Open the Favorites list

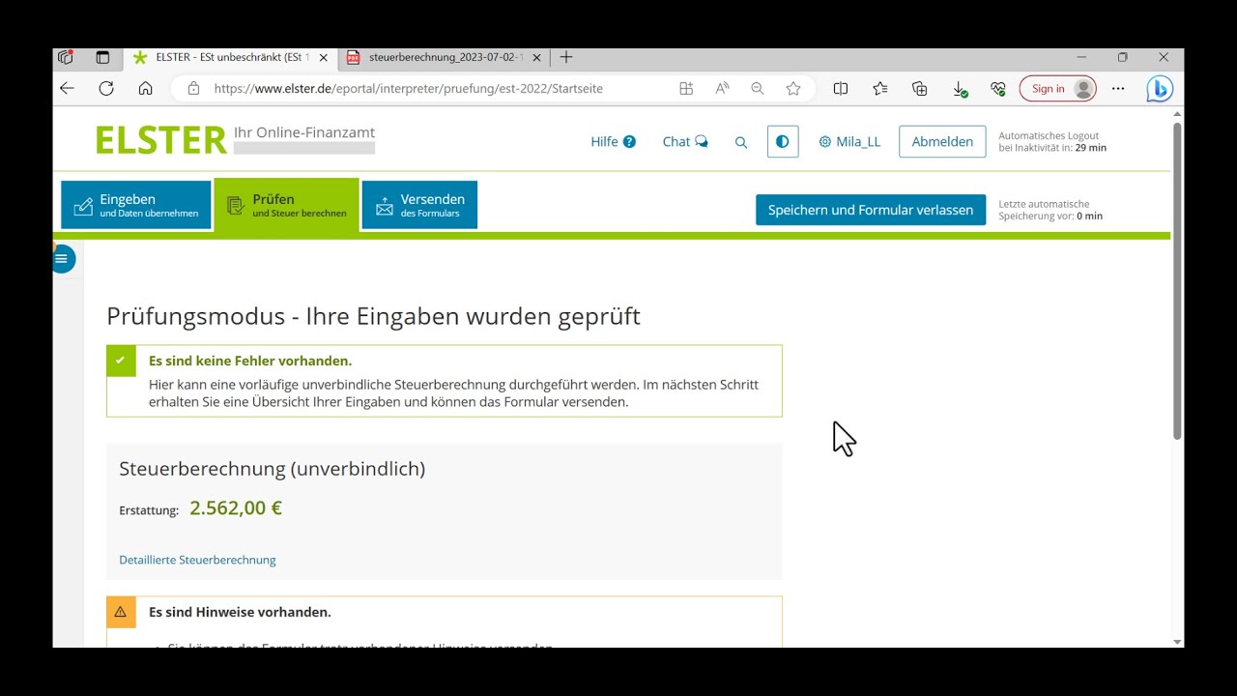point(880,88)
